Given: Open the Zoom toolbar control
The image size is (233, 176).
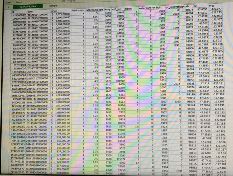Looking at the screenshot, I should 19,2.
